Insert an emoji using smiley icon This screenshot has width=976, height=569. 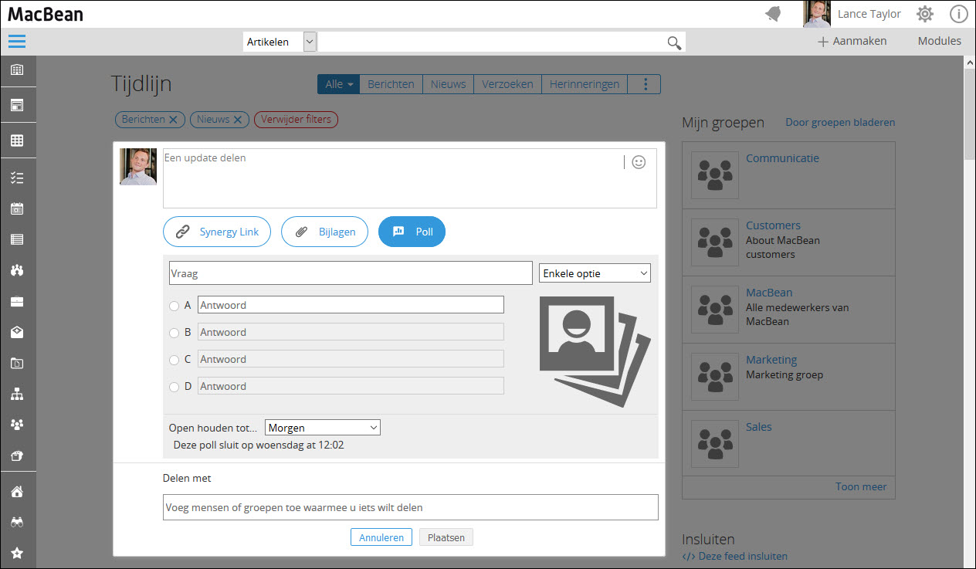click(x=639, y=162)
